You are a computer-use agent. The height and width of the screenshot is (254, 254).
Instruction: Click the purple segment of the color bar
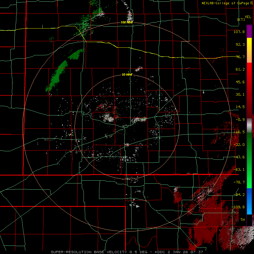coord(249,31)
